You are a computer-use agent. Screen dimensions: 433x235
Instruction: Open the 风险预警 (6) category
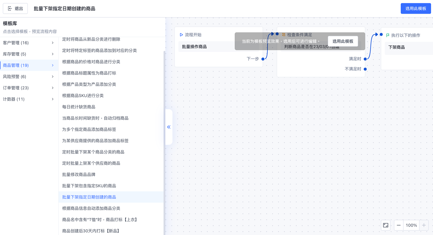coord(29,76)
